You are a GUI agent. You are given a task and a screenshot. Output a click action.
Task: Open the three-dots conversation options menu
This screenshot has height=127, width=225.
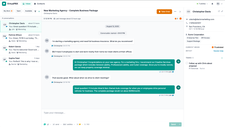(175, 11)
